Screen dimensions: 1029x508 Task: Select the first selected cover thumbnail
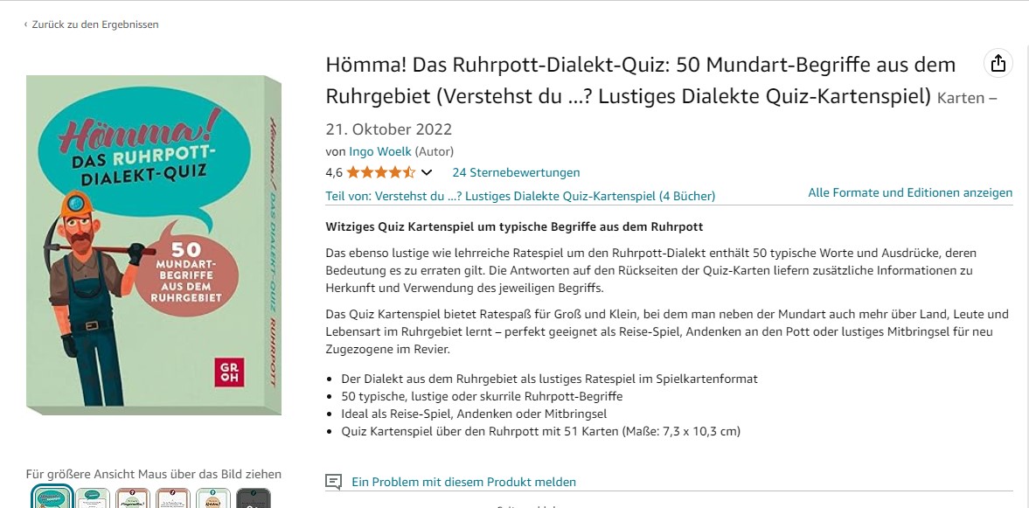pos(52,498)
